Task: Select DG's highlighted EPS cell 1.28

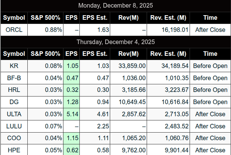Action: click(72, 102)
